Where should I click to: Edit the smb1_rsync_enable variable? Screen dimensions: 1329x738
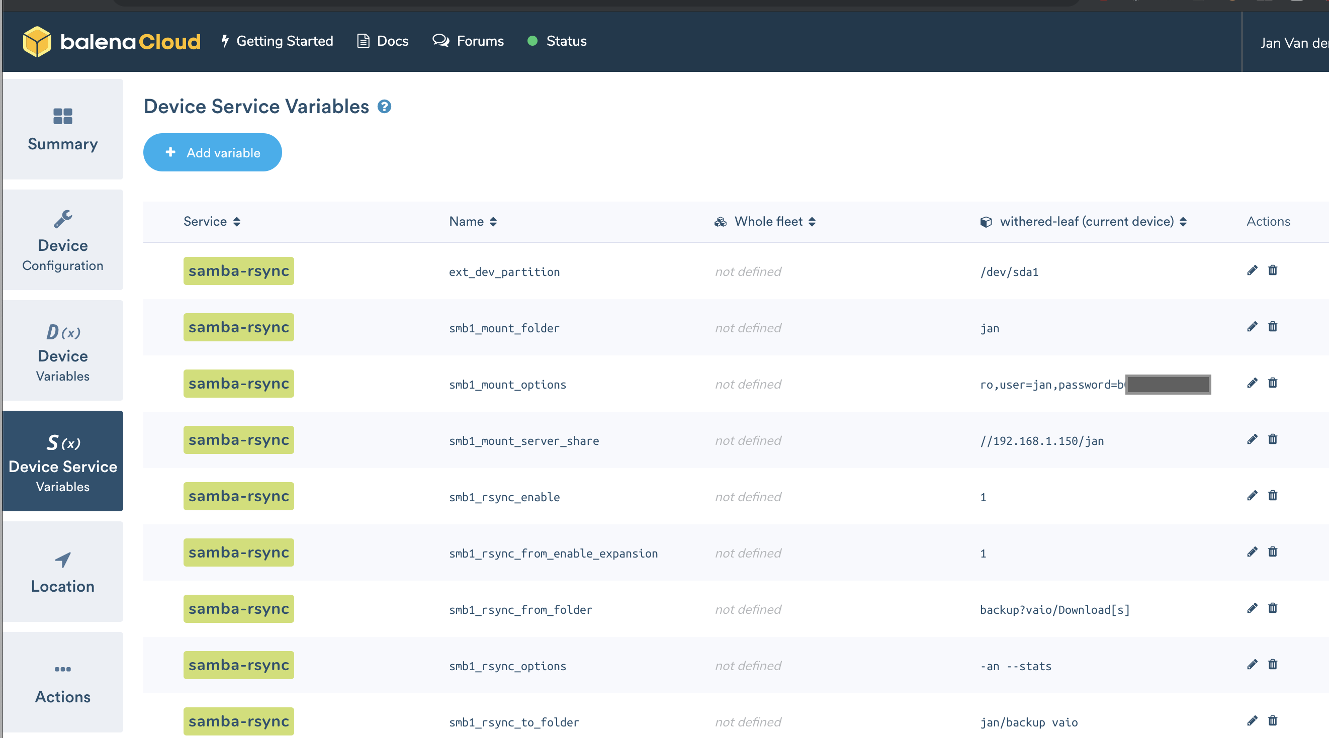[x=1252, y=495]
